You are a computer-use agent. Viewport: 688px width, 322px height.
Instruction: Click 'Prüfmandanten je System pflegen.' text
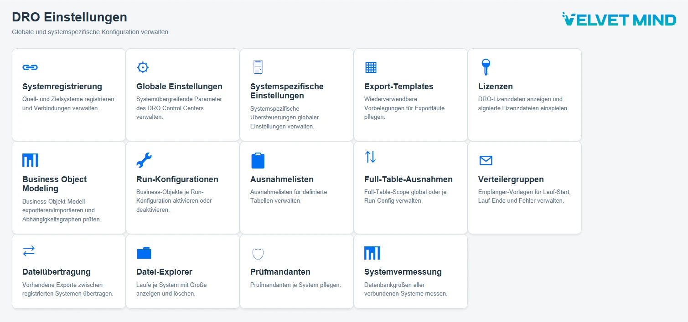(295, 285)
